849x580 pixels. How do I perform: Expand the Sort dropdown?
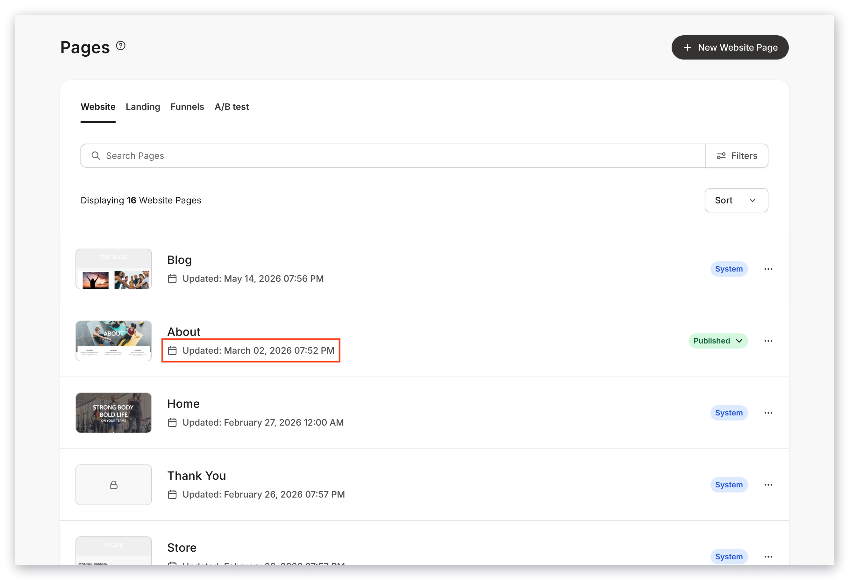(x=736, y=200)
